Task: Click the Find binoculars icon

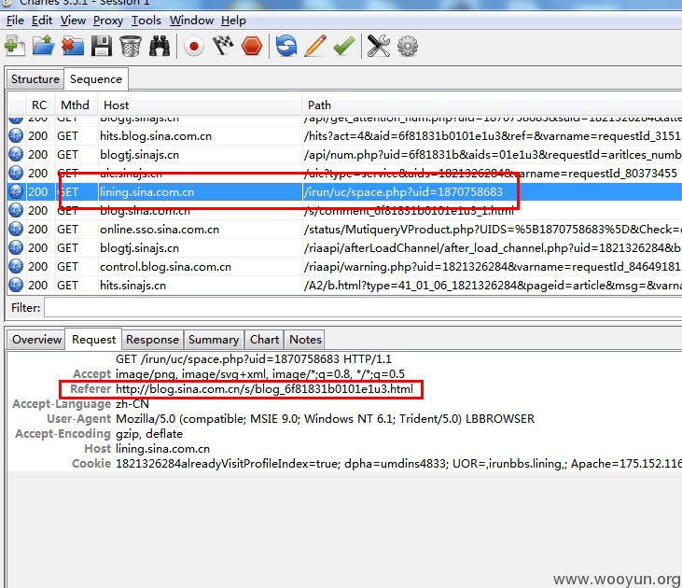Action: [x=160, y=46]
